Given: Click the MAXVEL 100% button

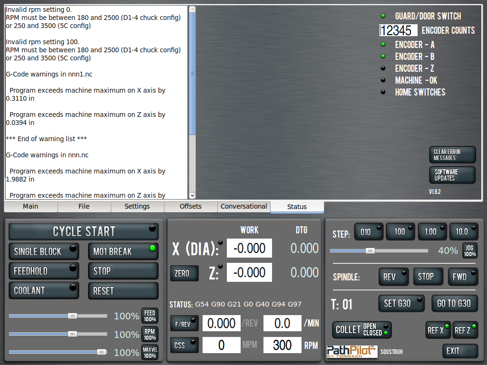Looking at the screenshot, I should click(150, 353).
